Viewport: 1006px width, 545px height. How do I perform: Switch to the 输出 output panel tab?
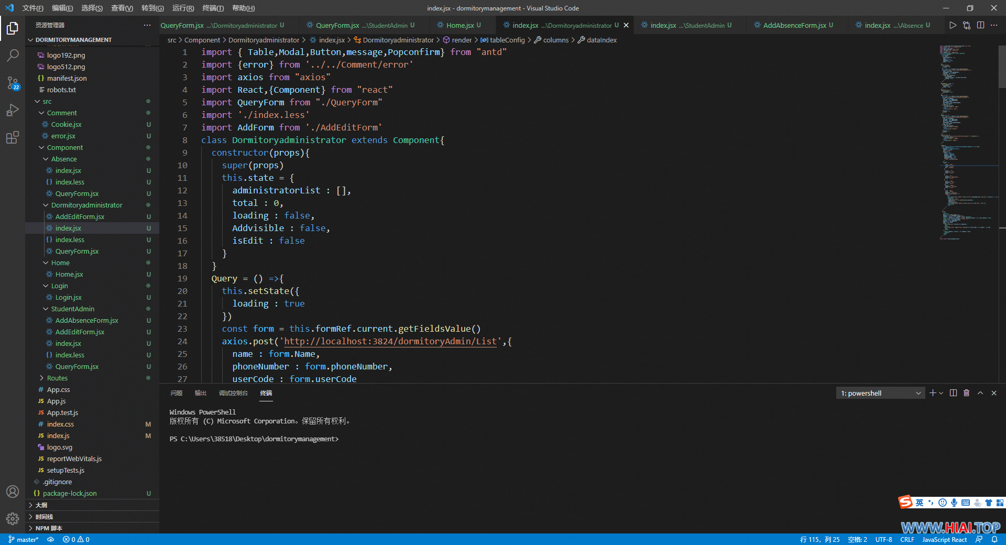pos(201,393)
